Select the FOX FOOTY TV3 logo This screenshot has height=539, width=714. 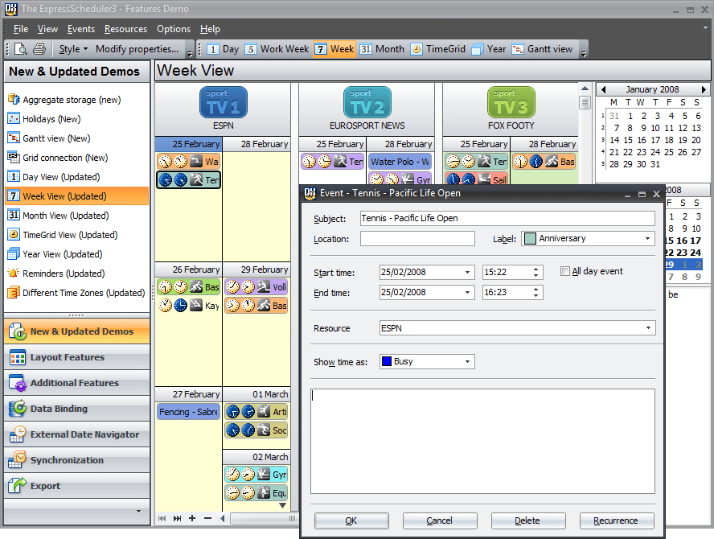pos(511,102)
